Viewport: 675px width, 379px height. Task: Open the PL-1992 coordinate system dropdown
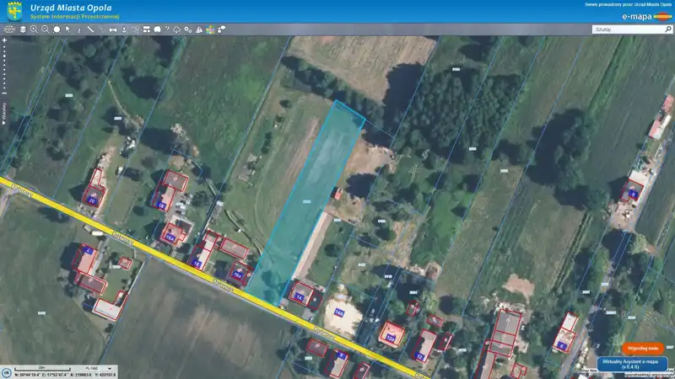point(99,368)
